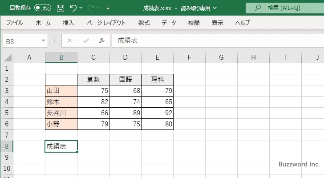324x178 pixels.
Task: Click the cell containing 82
Action: 93,102
